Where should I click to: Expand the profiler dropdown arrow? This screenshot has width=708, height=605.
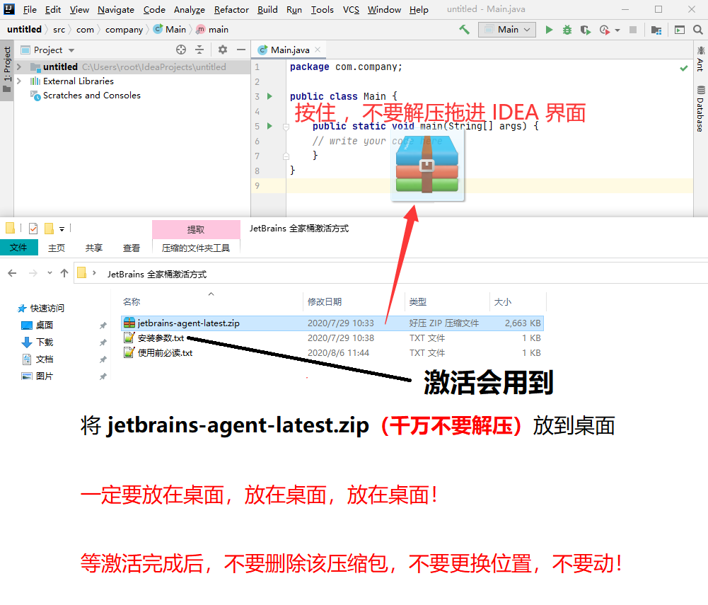(617, 30)
